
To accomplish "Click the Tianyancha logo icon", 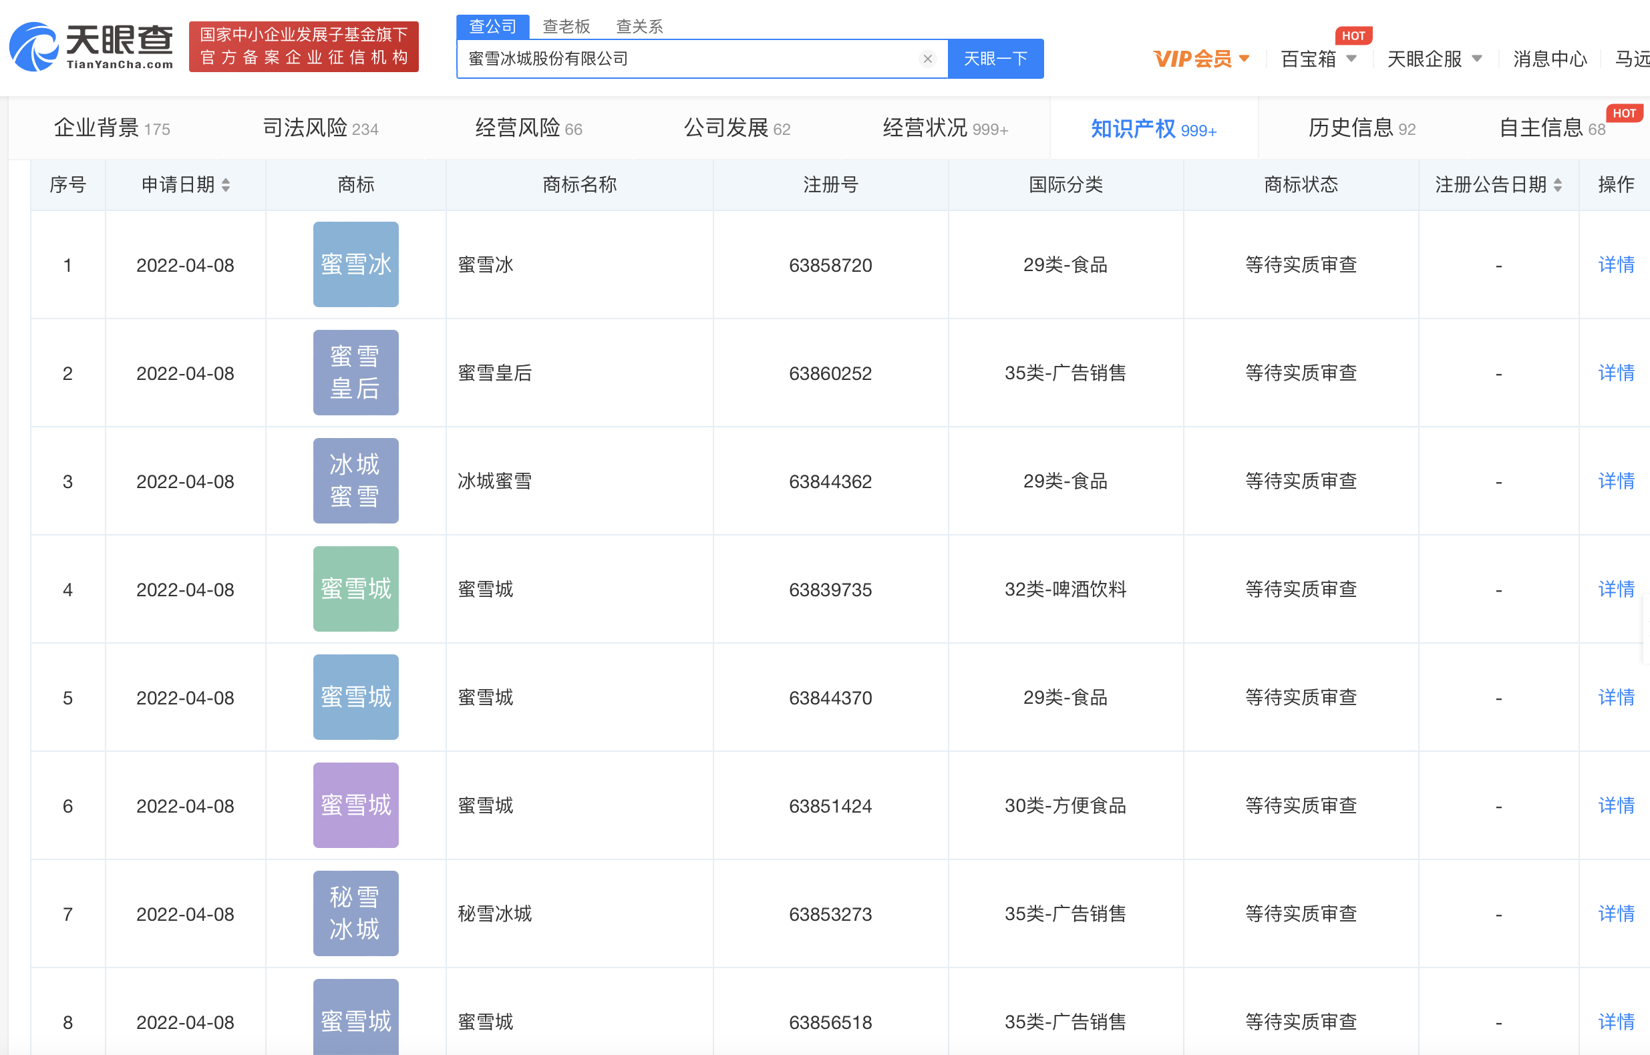I will tap(35, 47).
